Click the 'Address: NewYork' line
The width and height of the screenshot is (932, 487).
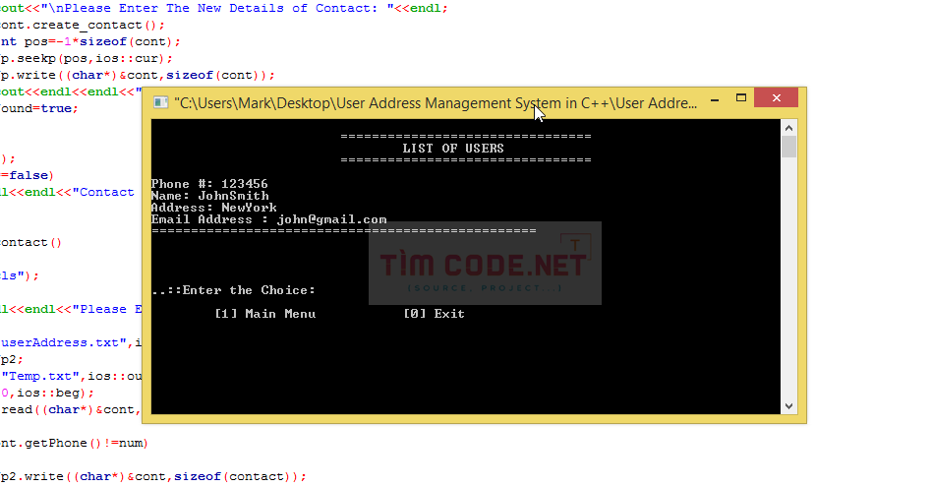(214, 208)
